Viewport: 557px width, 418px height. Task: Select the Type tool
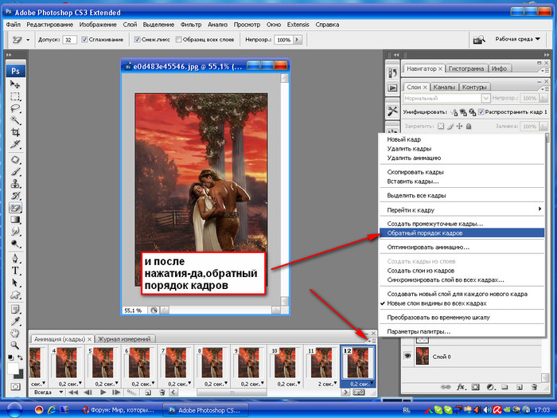click(x=15, y=271)
